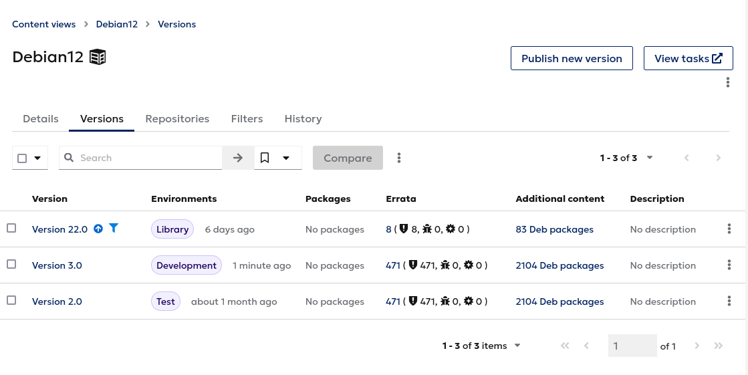The image size is (748, 375).
Task: Click the bookmark icon beside search
Action: click(x=265, y=158)
